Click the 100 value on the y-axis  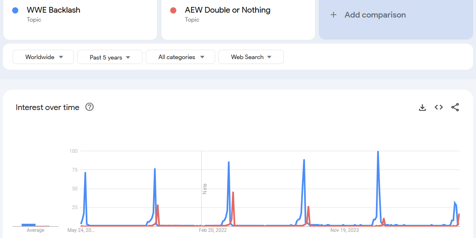pyautogui.click(x=74, y=151)
